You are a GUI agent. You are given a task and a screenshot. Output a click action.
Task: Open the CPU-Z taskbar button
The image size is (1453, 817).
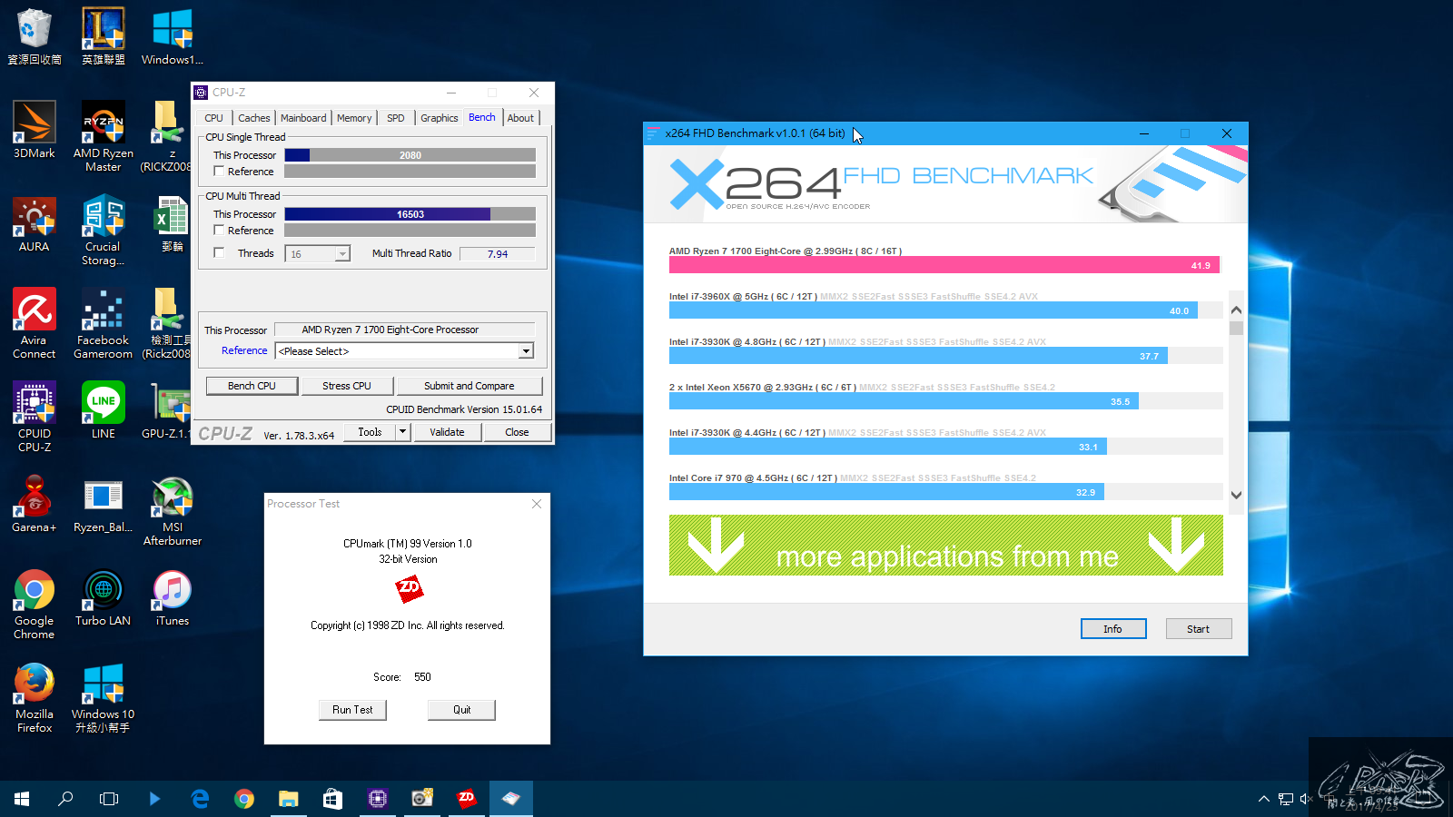(x=377, y=799)
